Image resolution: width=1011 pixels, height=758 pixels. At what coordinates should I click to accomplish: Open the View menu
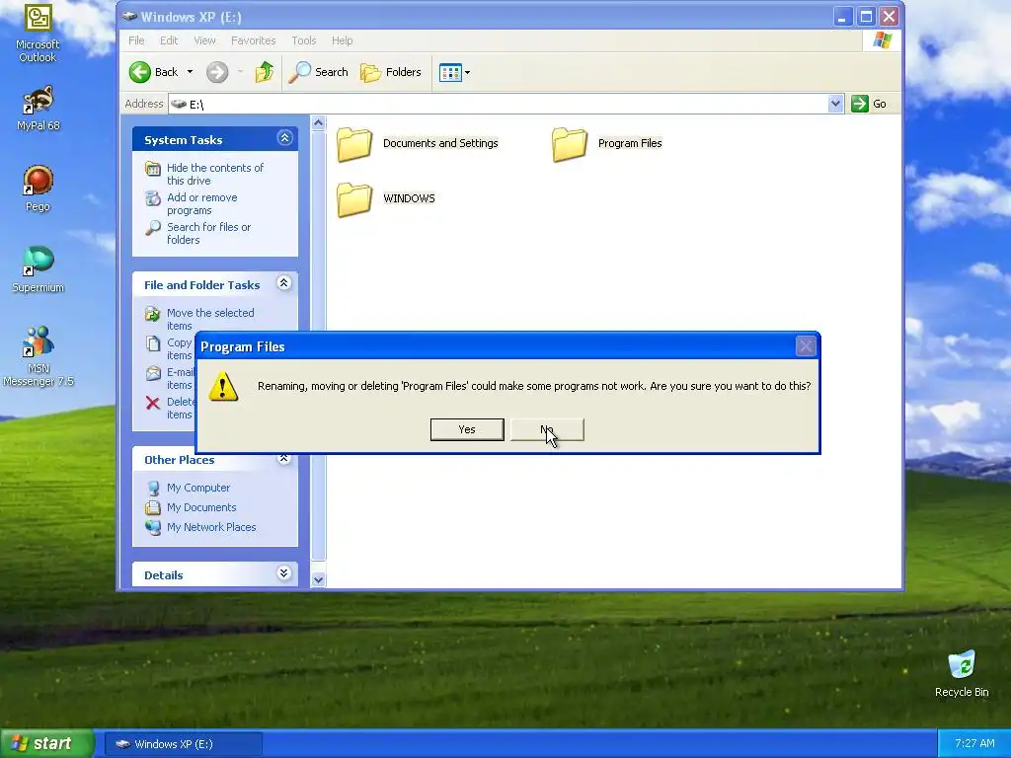pyautogui.click(x=204, y=40)
